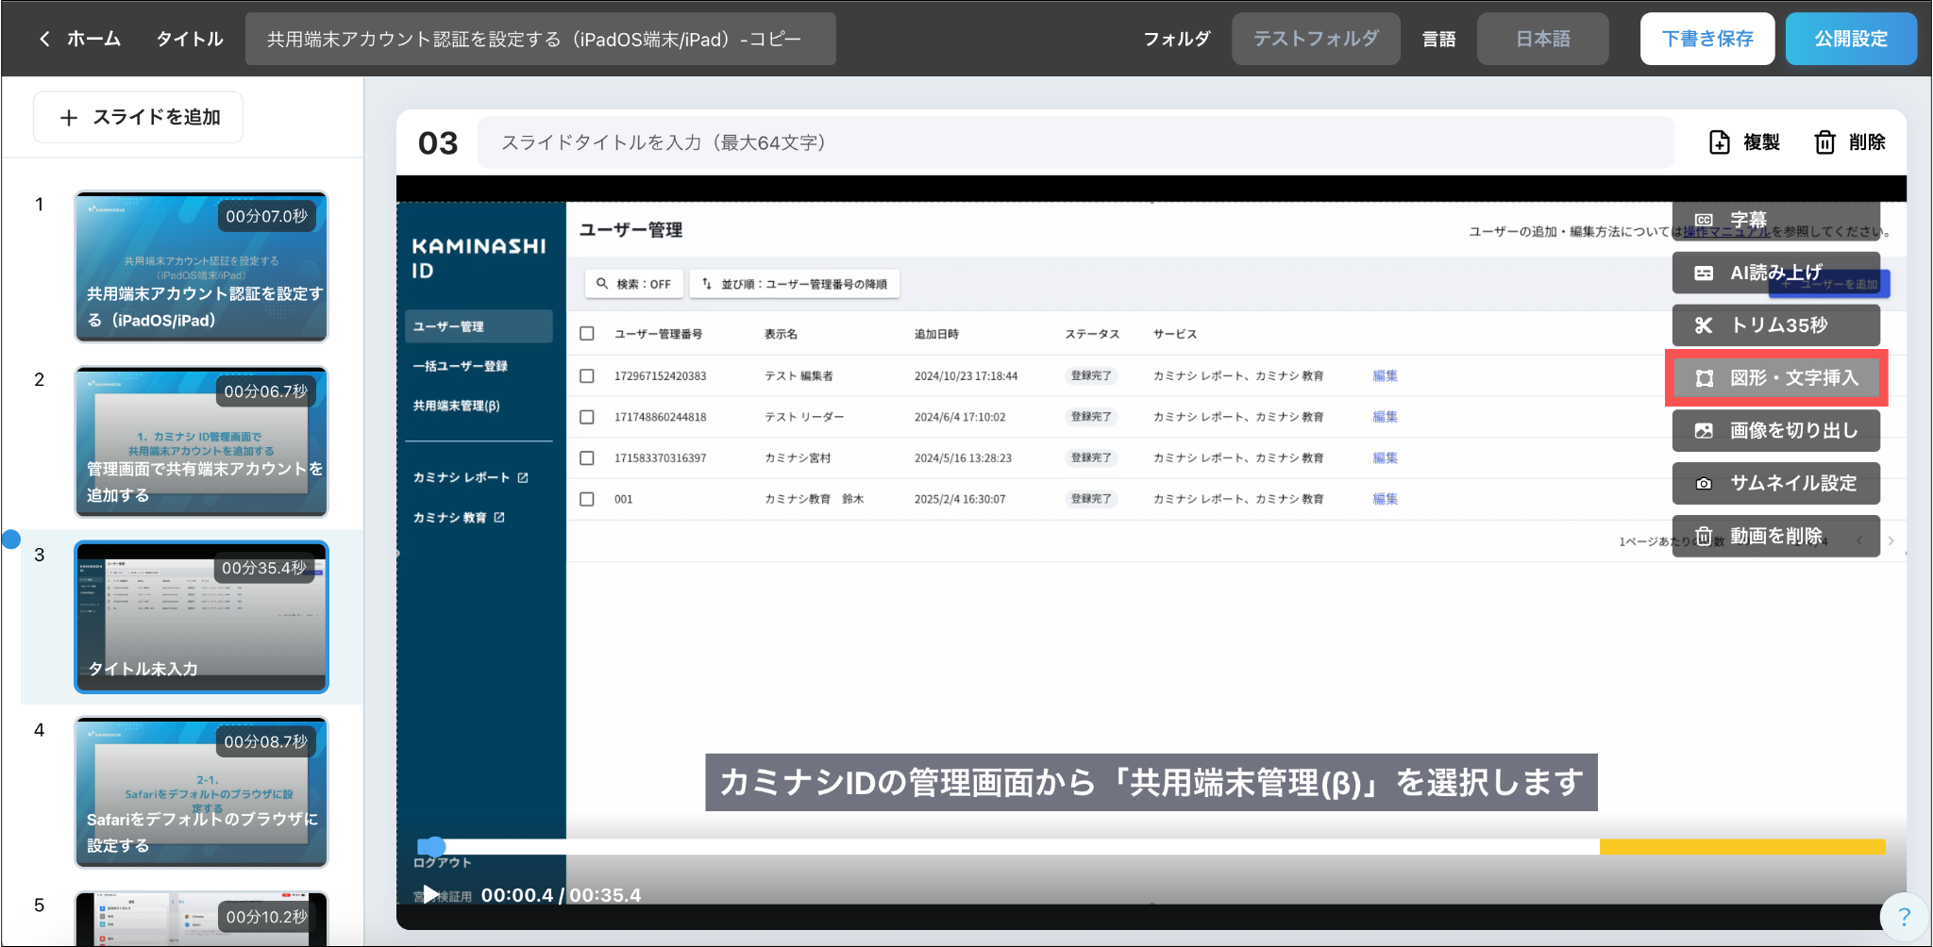Select slide 3 thumbnail タイトル未入力
This screenshot has height=947, width=1933.
pos(201,618)
